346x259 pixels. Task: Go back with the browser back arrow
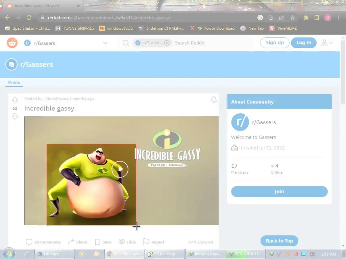tap(7, 18)
